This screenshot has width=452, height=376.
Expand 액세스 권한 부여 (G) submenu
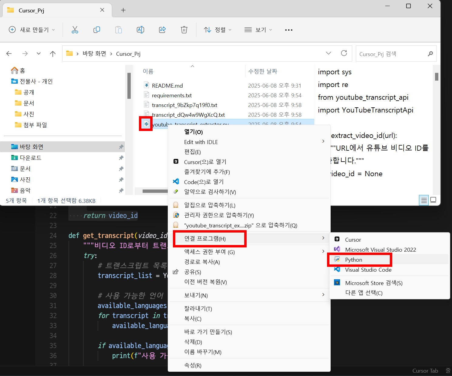pyautogui.click(x=323, y=251)
